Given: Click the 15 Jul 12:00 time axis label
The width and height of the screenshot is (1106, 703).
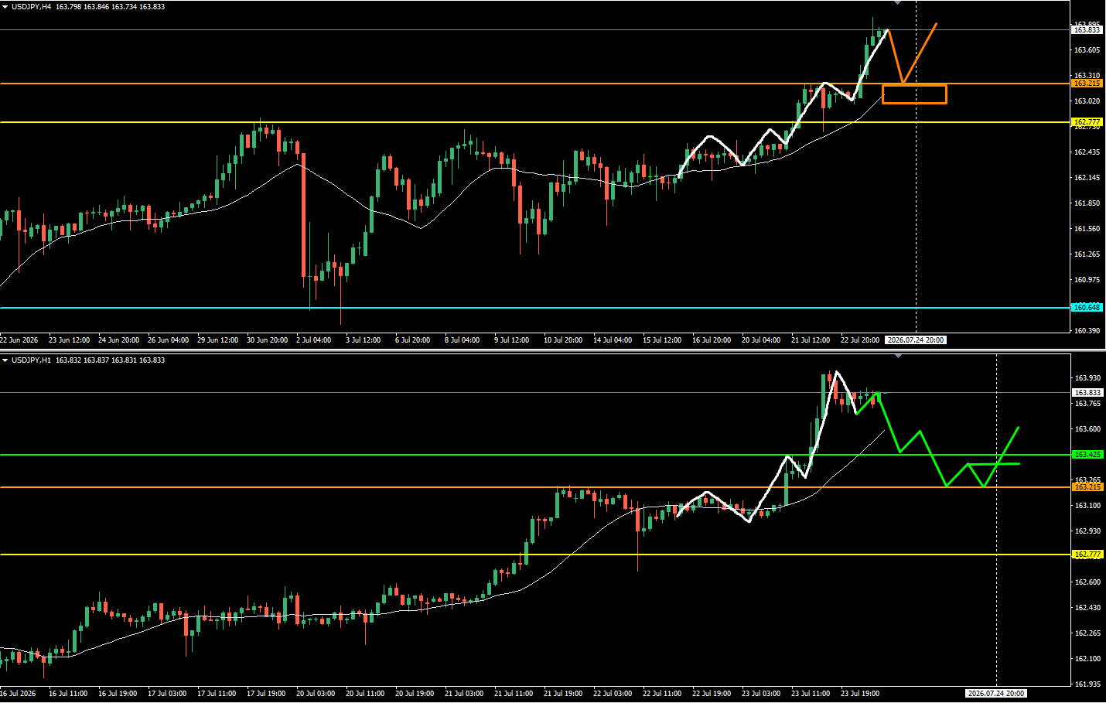Looking at the screenshot, I should click(x=662, y=340).
